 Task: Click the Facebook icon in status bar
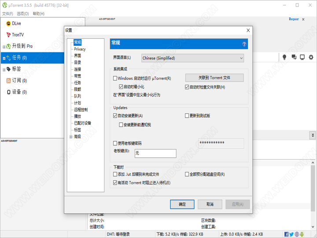[x=286, y=234]
